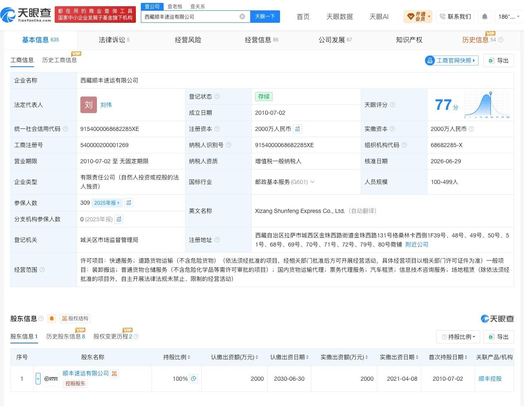Show help for 天眼评分

tap(393, 105)
